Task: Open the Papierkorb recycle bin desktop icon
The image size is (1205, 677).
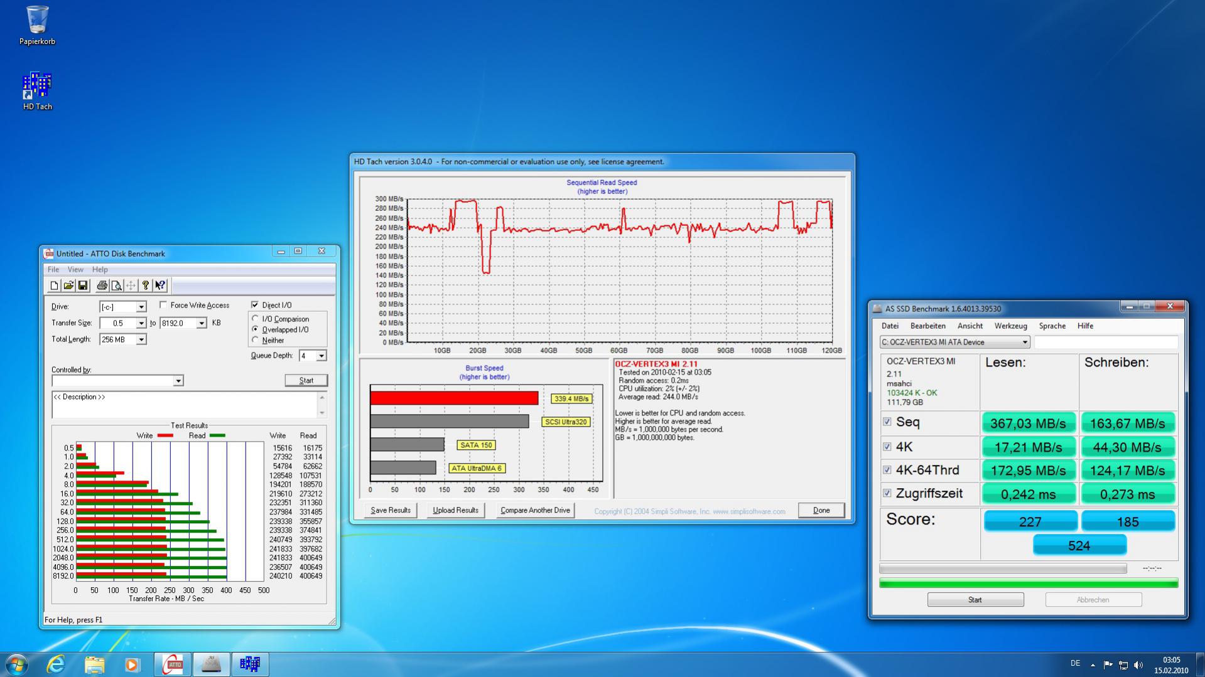Action: point(37,26)
